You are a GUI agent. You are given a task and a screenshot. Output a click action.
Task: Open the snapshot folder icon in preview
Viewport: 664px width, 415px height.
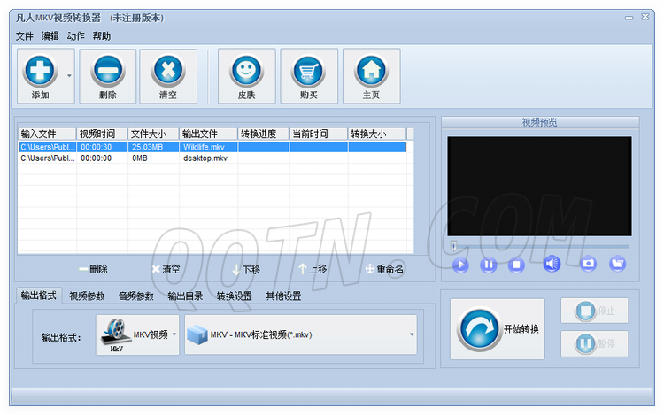tap(618, 264)
